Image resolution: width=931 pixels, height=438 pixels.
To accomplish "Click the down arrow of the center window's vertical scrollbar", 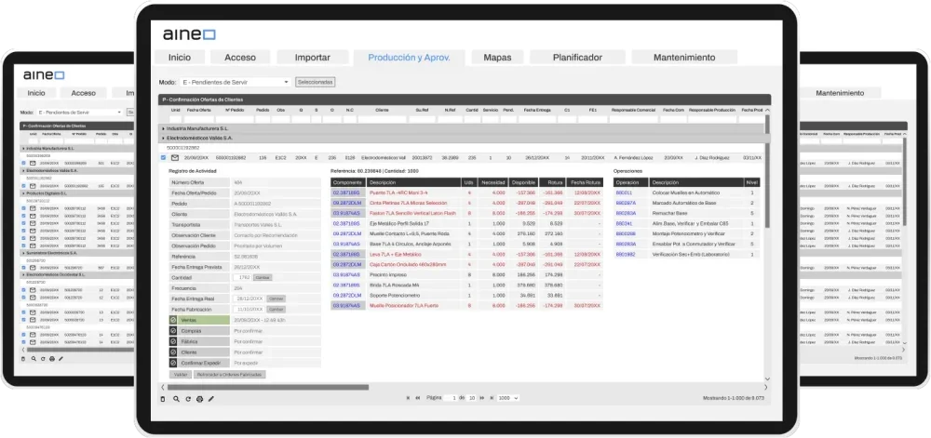I will click(x=767, y=378).
